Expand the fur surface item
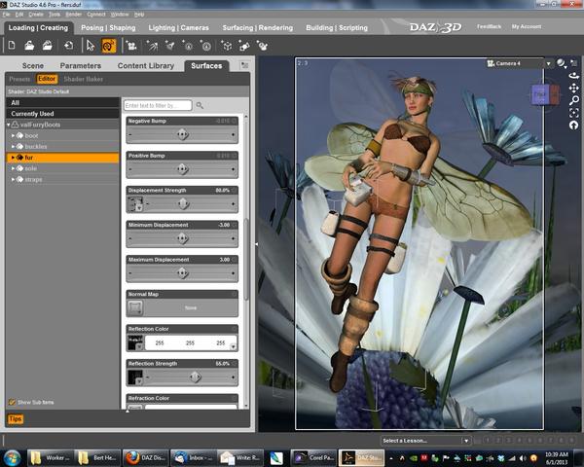This screenshot has width=584, height=467. [x=13, y=158]
